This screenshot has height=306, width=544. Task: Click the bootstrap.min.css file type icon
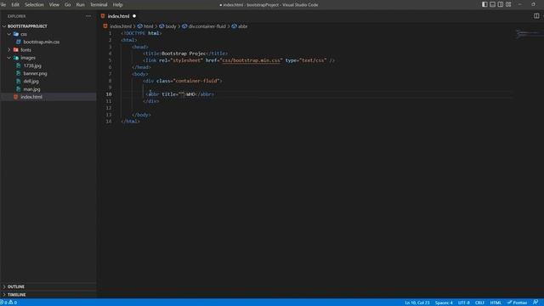(x=19, y=42)
